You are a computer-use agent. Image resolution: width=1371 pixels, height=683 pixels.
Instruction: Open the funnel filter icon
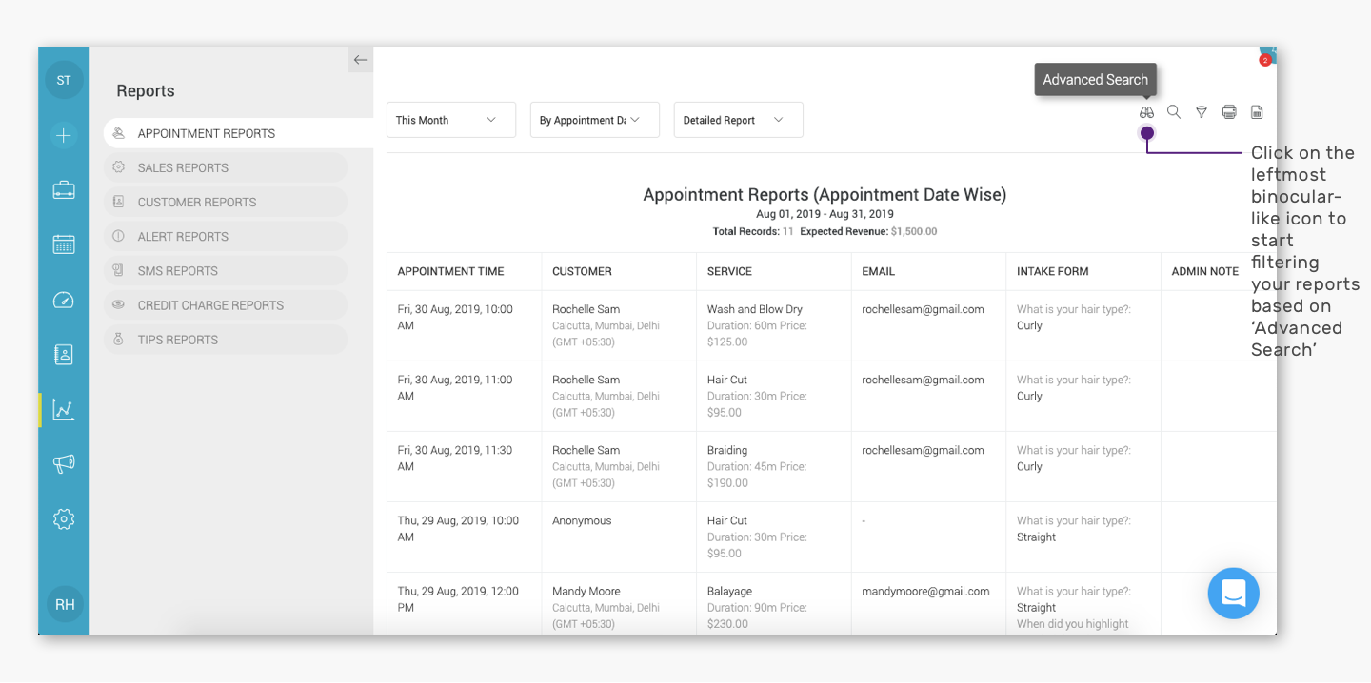click(x=1202, y=112)
